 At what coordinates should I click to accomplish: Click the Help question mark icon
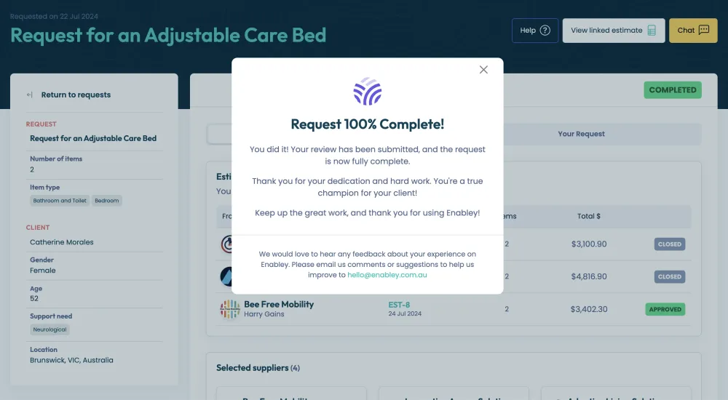(x=545, y=31)
